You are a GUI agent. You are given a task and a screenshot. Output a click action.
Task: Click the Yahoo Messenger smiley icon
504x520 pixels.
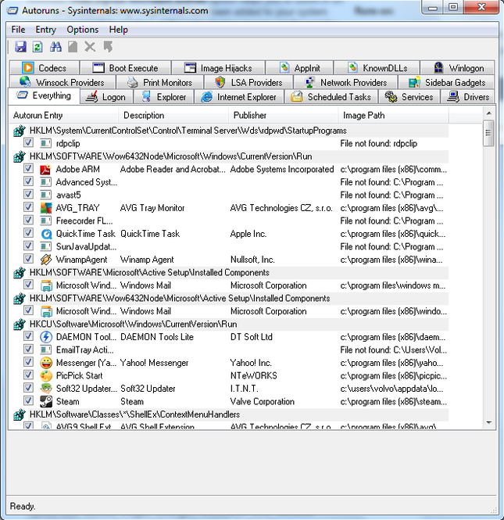tap(46, 363)
